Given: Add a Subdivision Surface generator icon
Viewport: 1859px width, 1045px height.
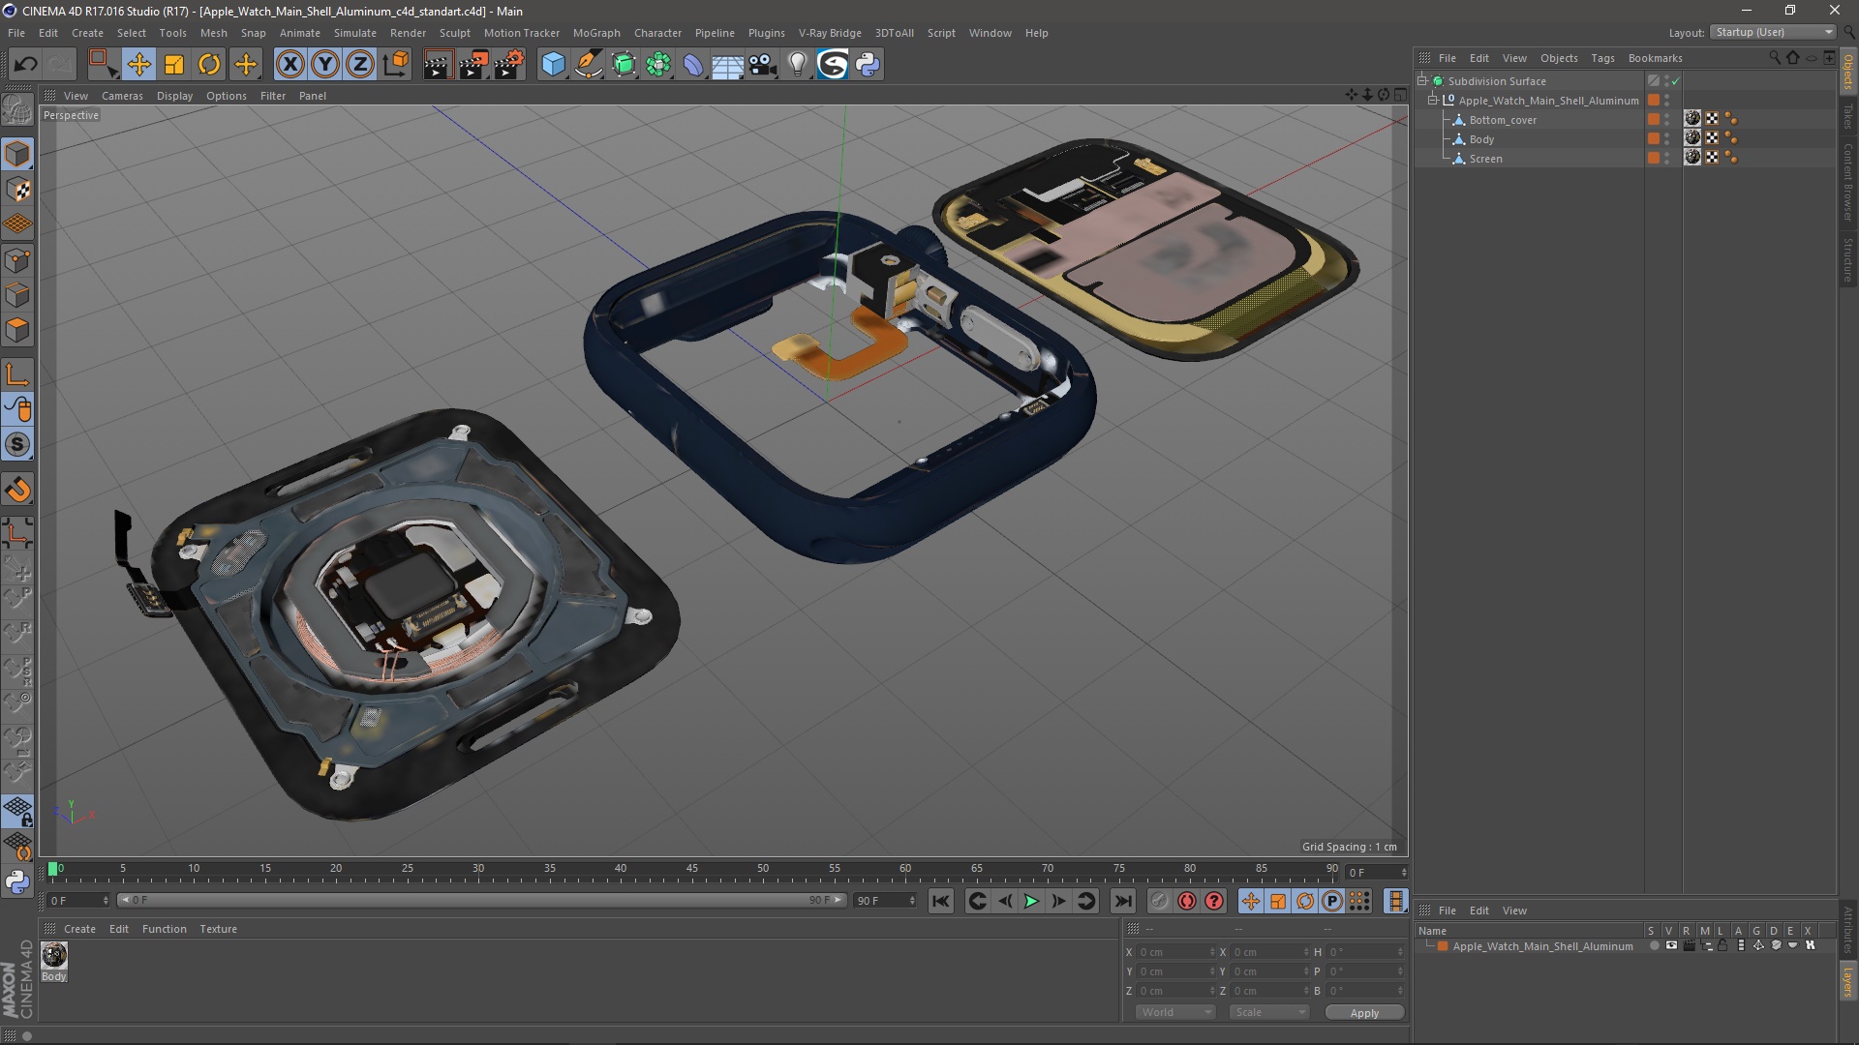Looking at the screenshot, I should click(x=624, y=65).
